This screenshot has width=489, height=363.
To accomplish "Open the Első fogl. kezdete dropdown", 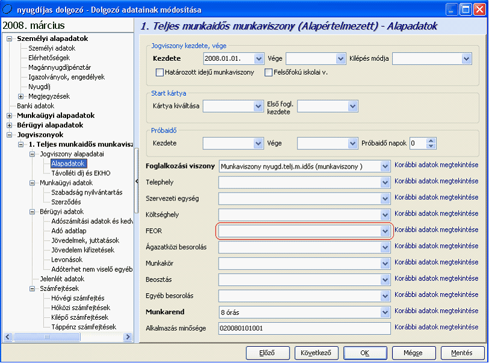I will click(x=352, y=106).
